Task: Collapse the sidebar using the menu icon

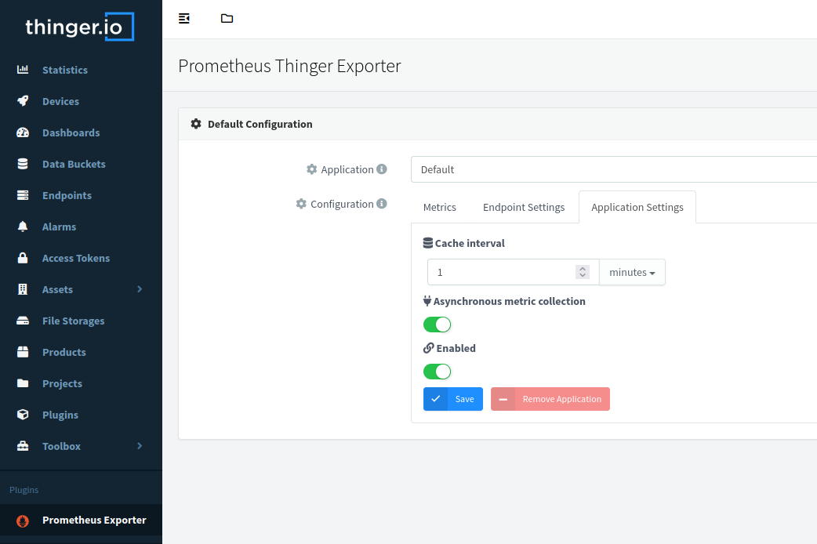Action: 184,18
